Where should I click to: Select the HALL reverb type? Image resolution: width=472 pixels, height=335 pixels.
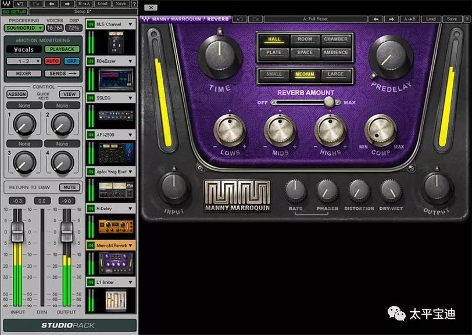[x=274, y=39]
